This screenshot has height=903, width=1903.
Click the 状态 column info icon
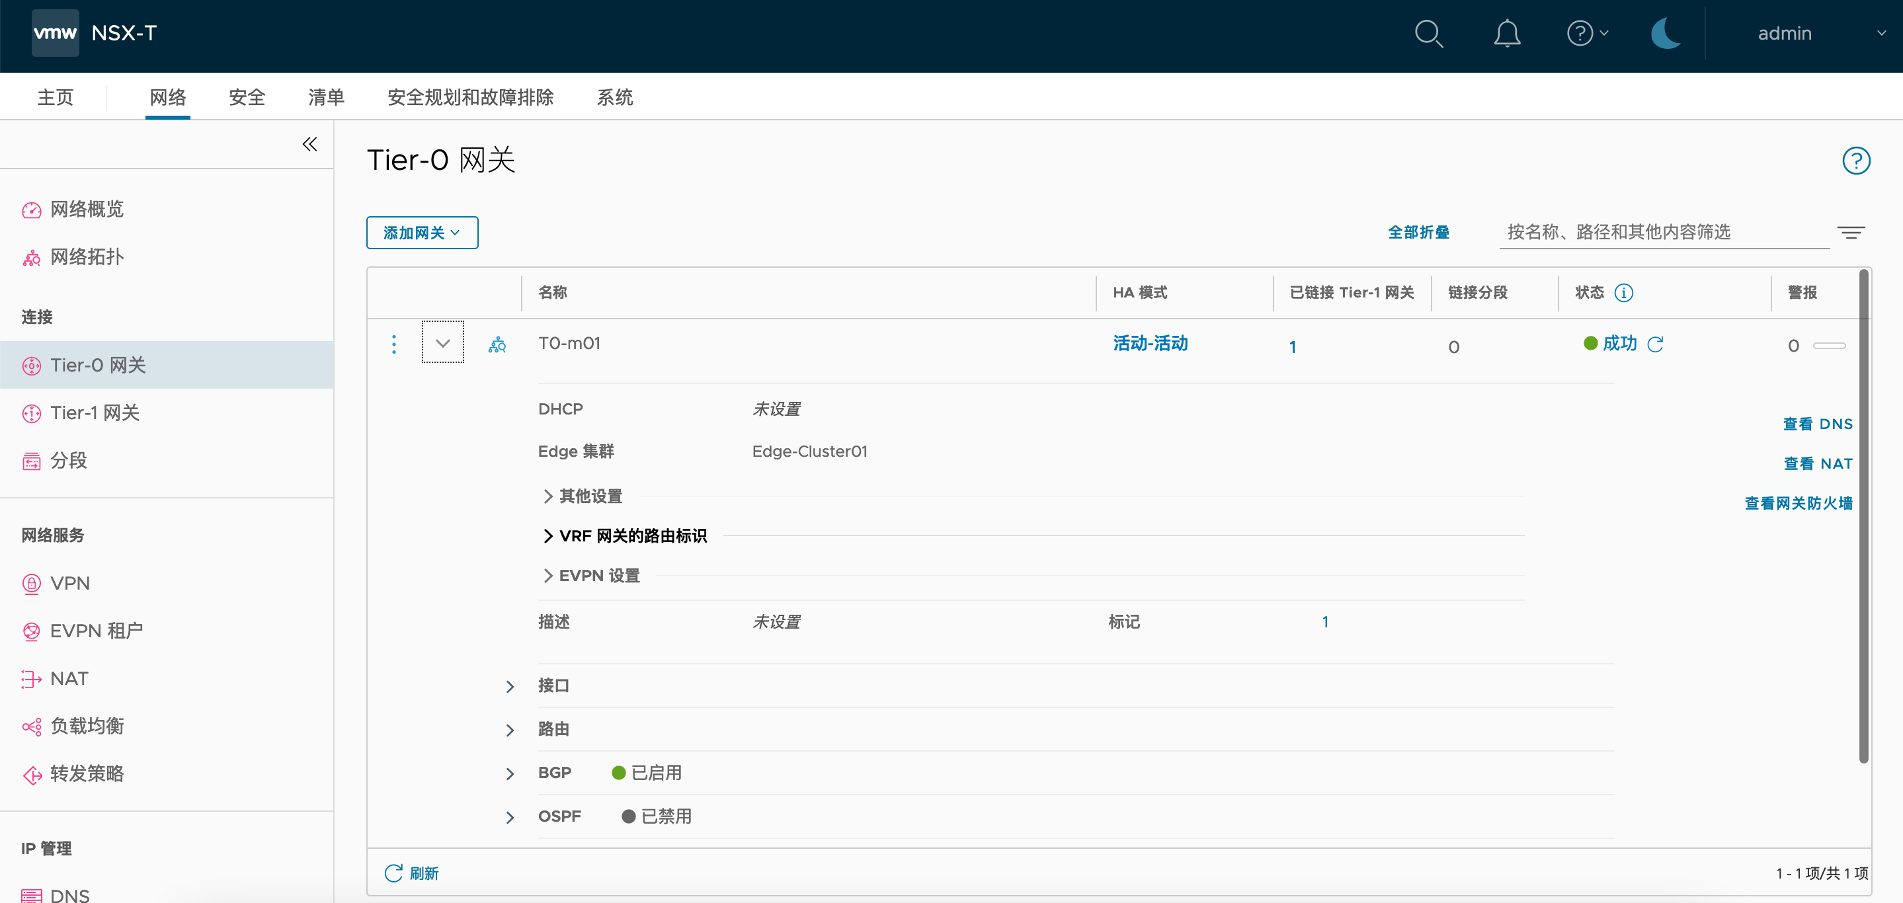click(1623, 293)
